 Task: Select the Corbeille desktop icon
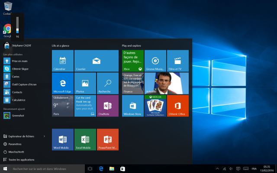pos(8,8)
